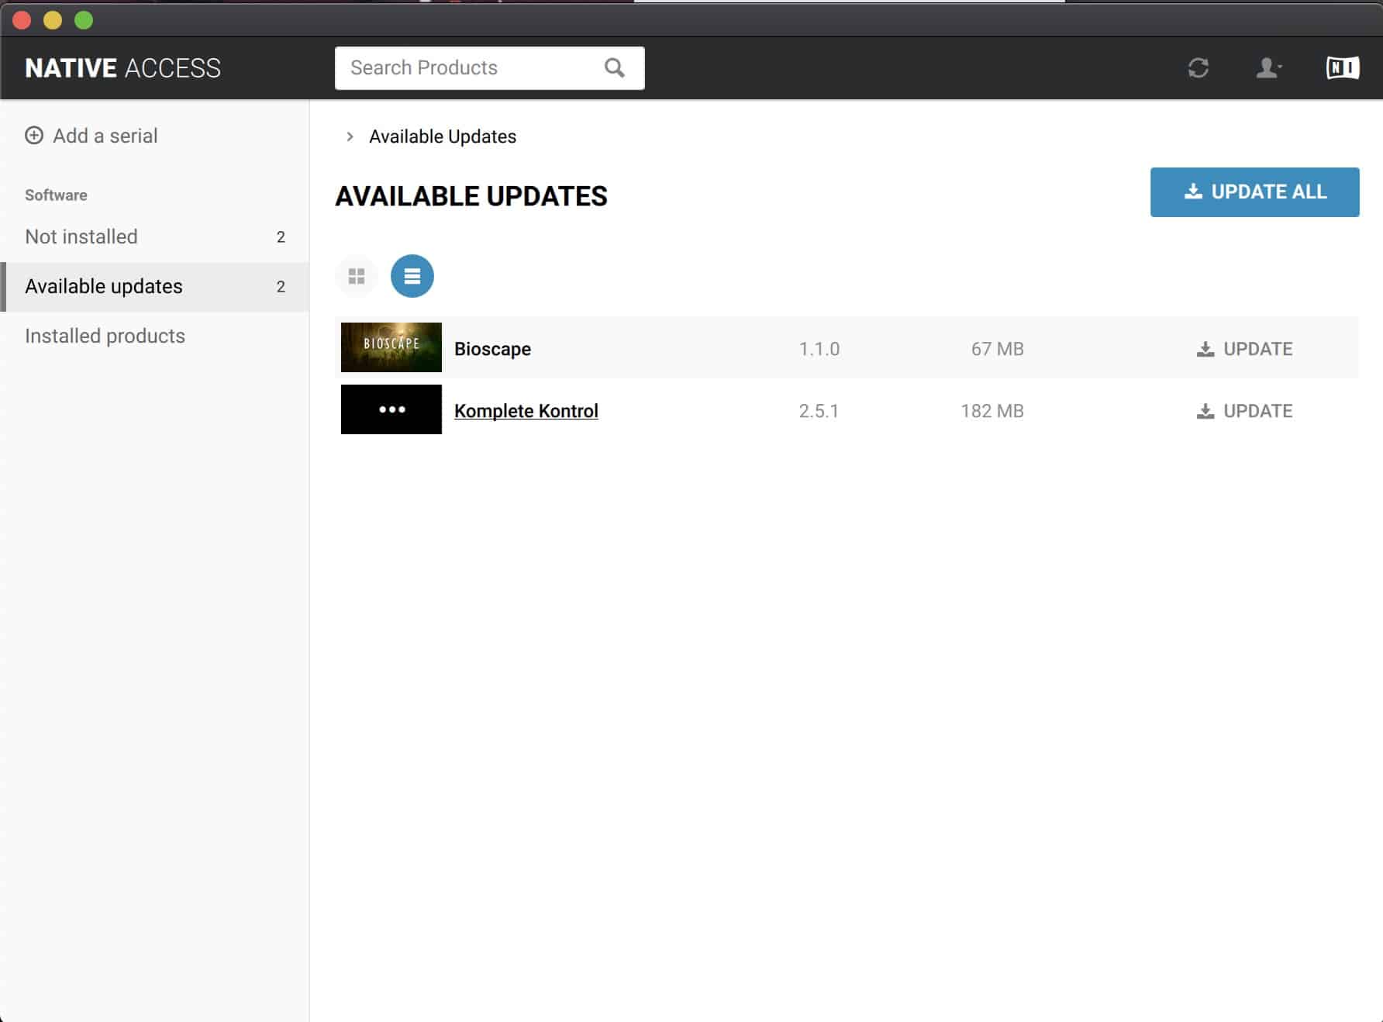Click the NATIVE ACCESS title logo
This screenshot has width=1383, height=1022.
122,68
